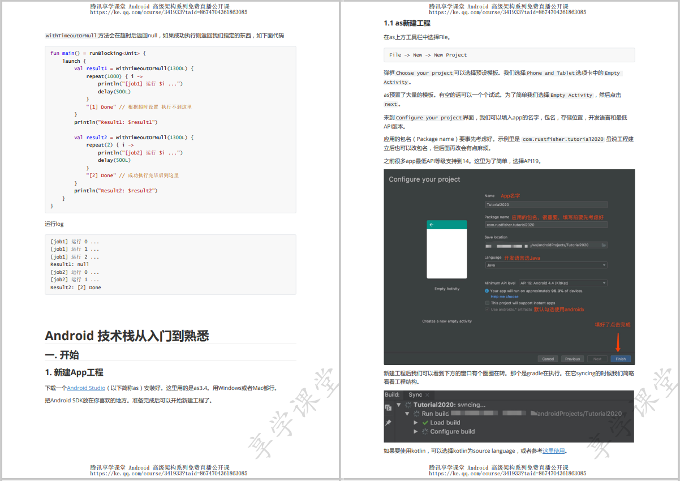Viewport: 680px width, 481px height.
Task: Click the left page footer URL
Action: click(169, 473)
